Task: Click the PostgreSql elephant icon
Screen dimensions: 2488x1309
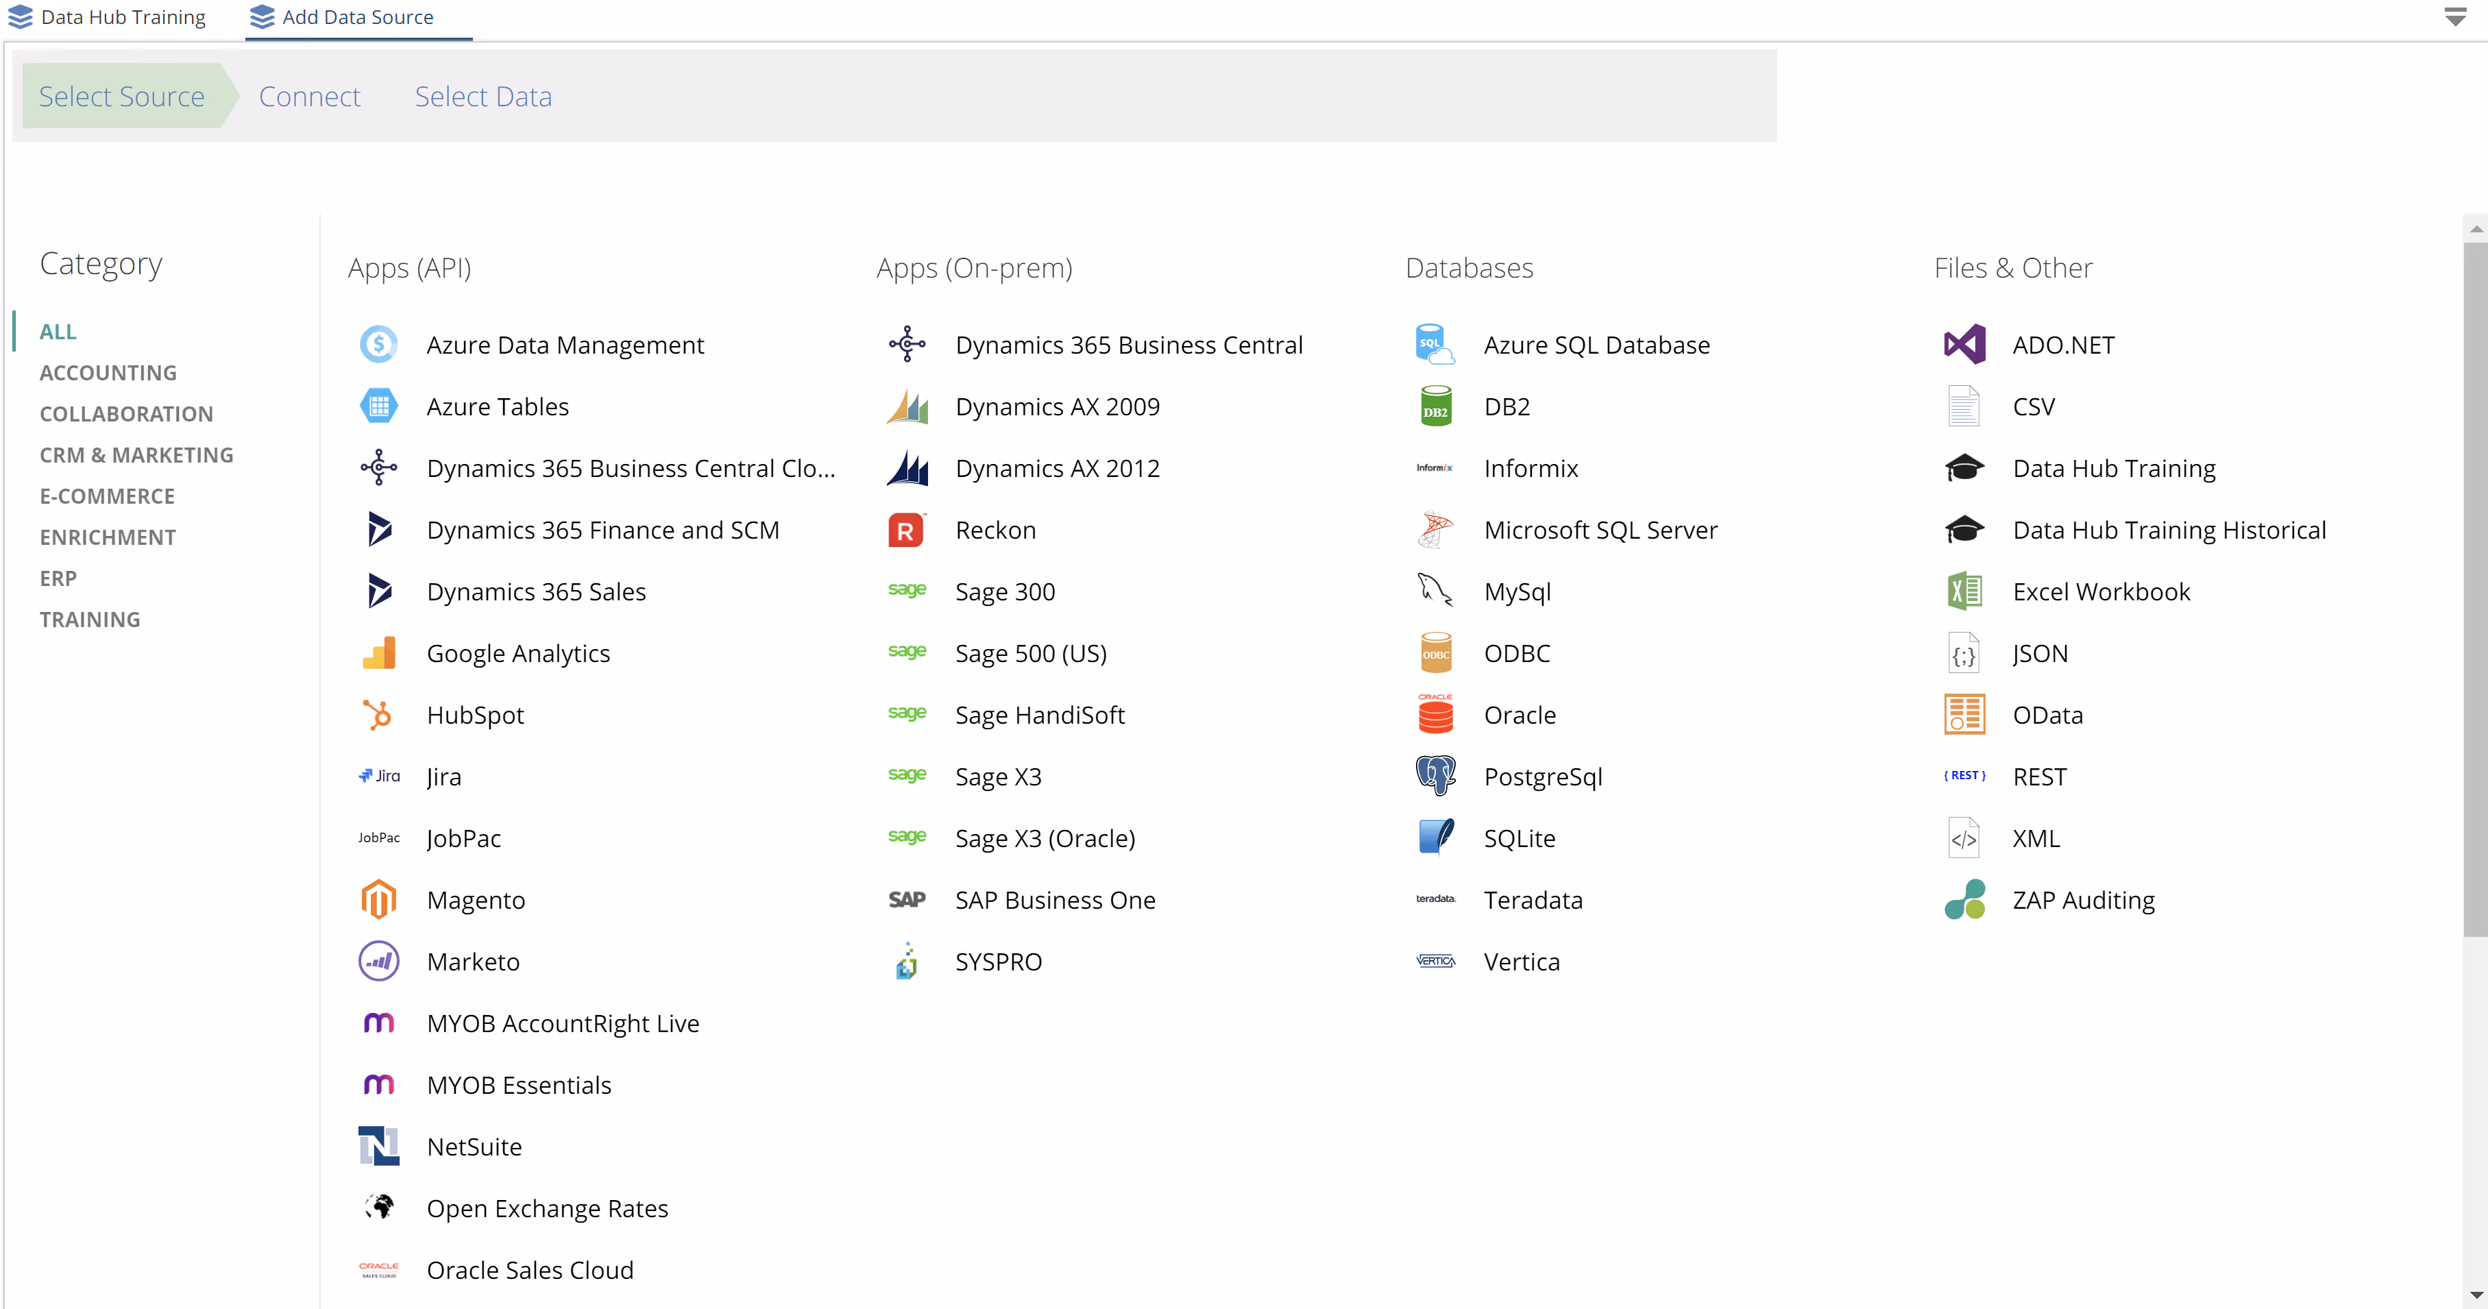Action: [1435, 776]
